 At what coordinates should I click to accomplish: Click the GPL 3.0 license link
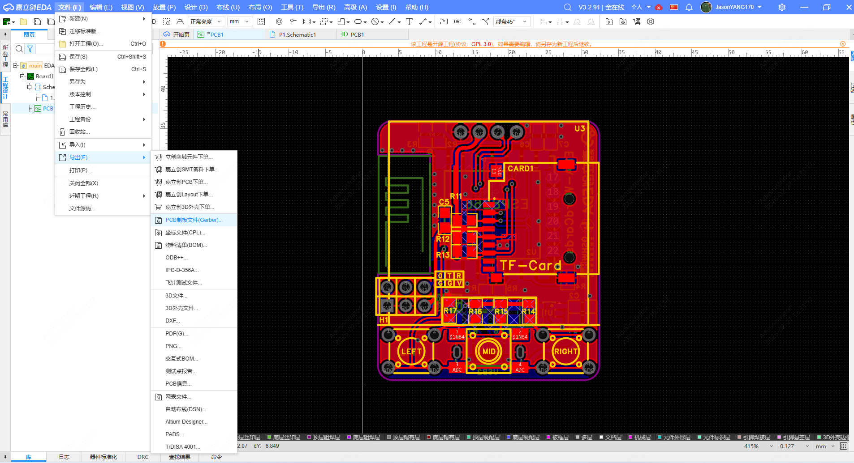pos(482,44)
